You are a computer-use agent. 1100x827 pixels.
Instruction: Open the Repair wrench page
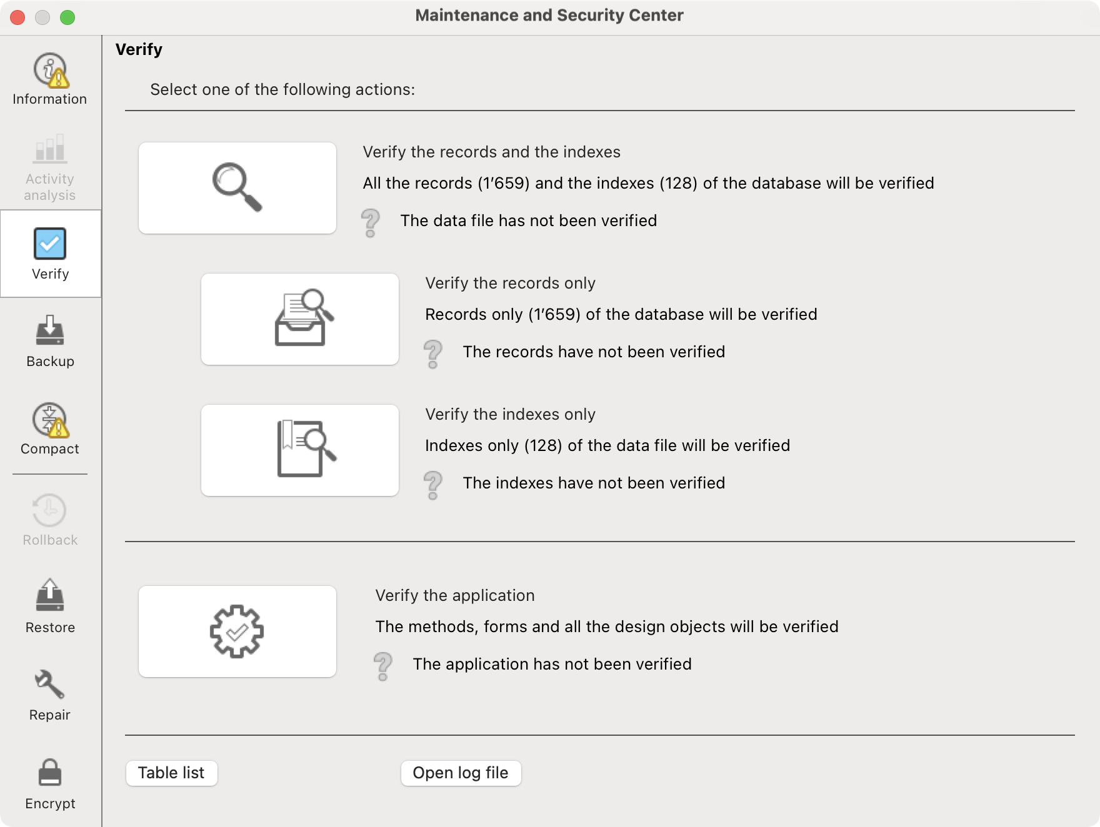tap(50, 695)
